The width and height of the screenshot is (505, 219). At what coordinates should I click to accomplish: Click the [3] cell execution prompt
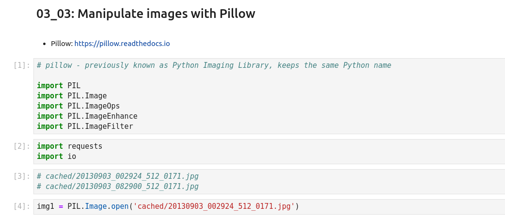(22, 176)
